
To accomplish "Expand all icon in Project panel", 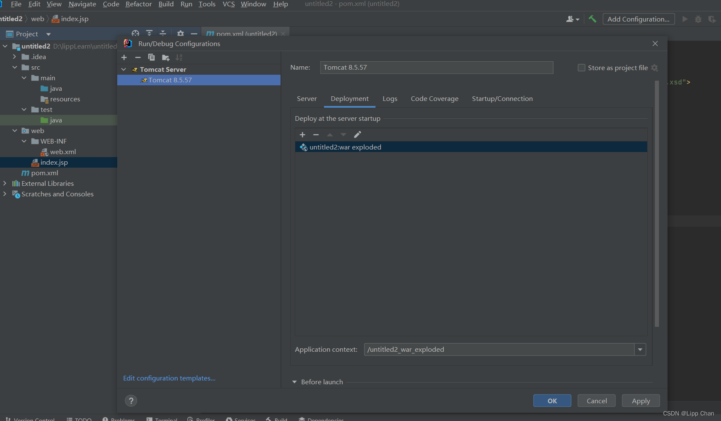I will tap(149, 33).
